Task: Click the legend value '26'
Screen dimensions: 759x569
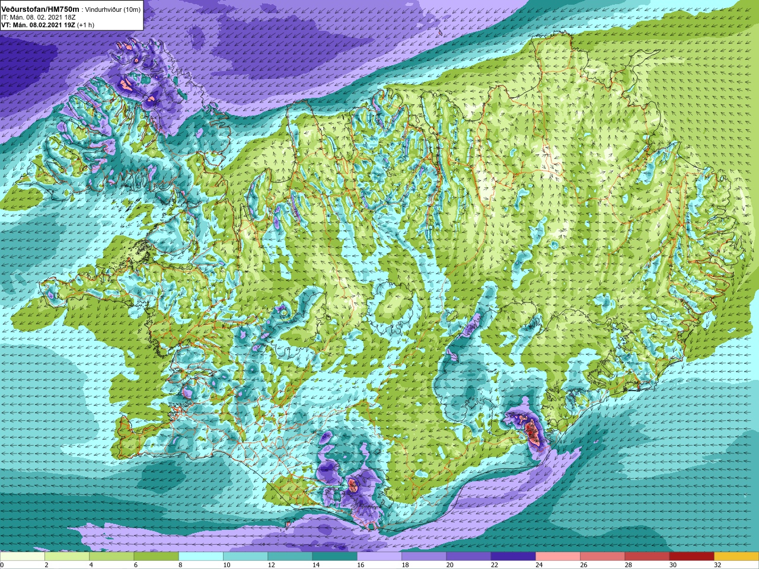Action: [583, 565]
